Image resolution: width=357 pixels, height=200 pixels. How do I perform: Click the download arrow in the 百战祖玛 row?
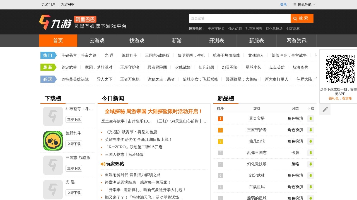[x=311, y=187]
